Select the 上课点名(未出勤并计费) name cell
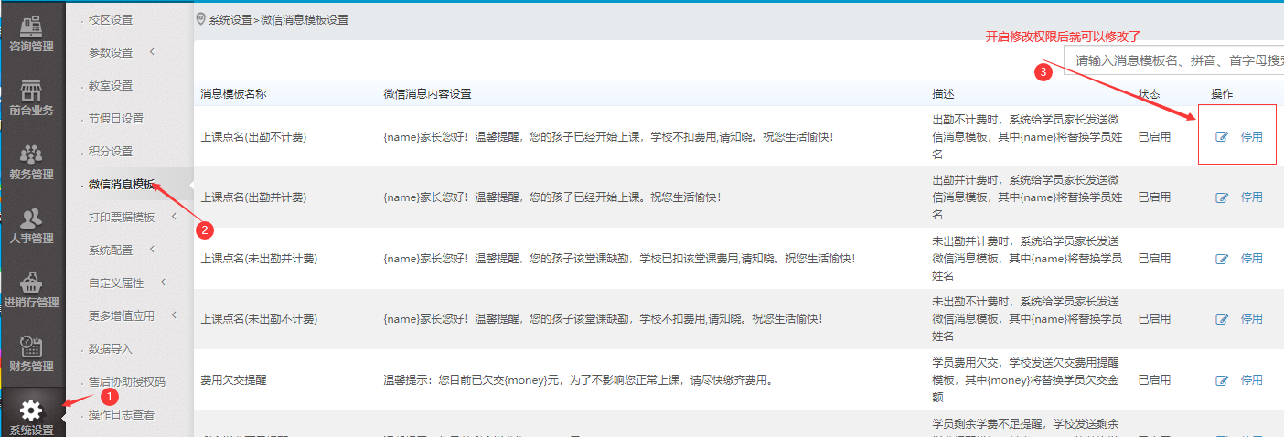 click(259, 259)
